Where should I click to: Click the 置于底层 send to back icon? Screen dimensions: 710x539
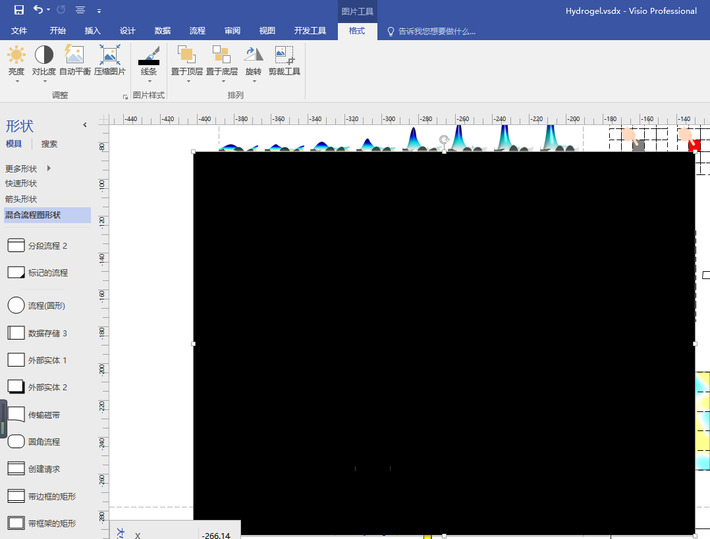221,55
